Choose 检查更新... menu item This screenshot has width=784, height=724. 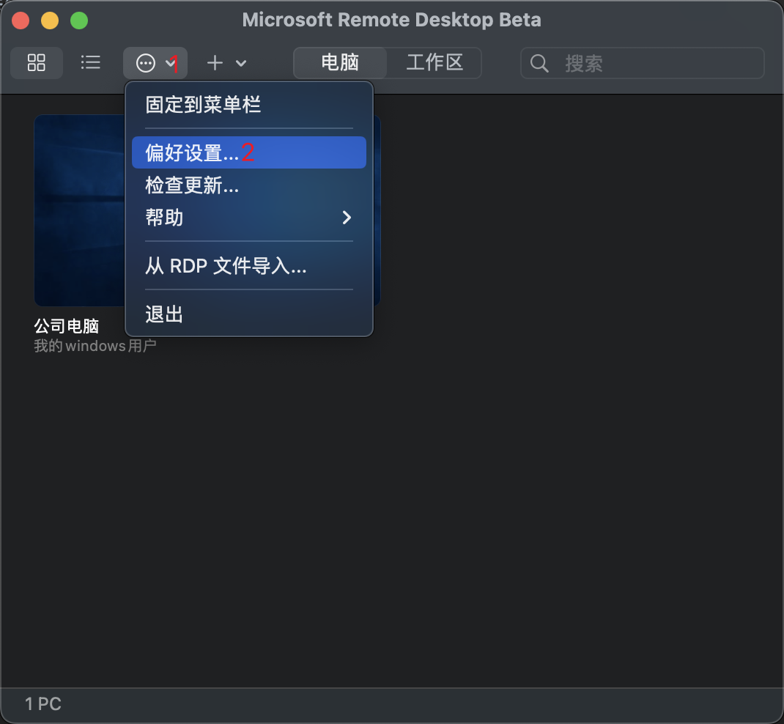click(x=249, y=185)
